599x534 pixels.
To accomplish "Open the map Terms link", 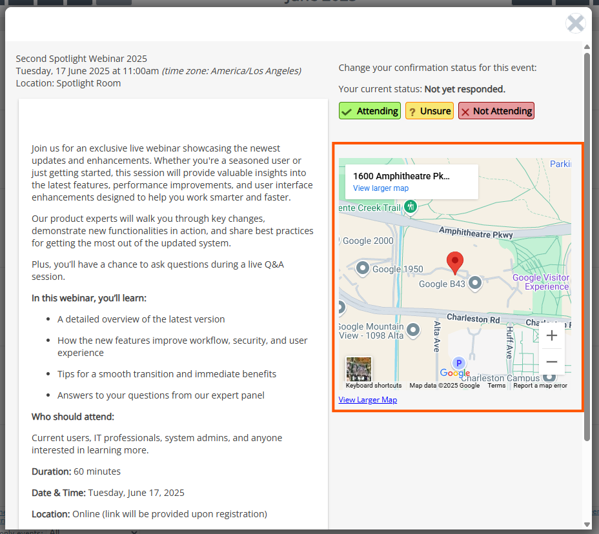I will click(x=496, y=386).
